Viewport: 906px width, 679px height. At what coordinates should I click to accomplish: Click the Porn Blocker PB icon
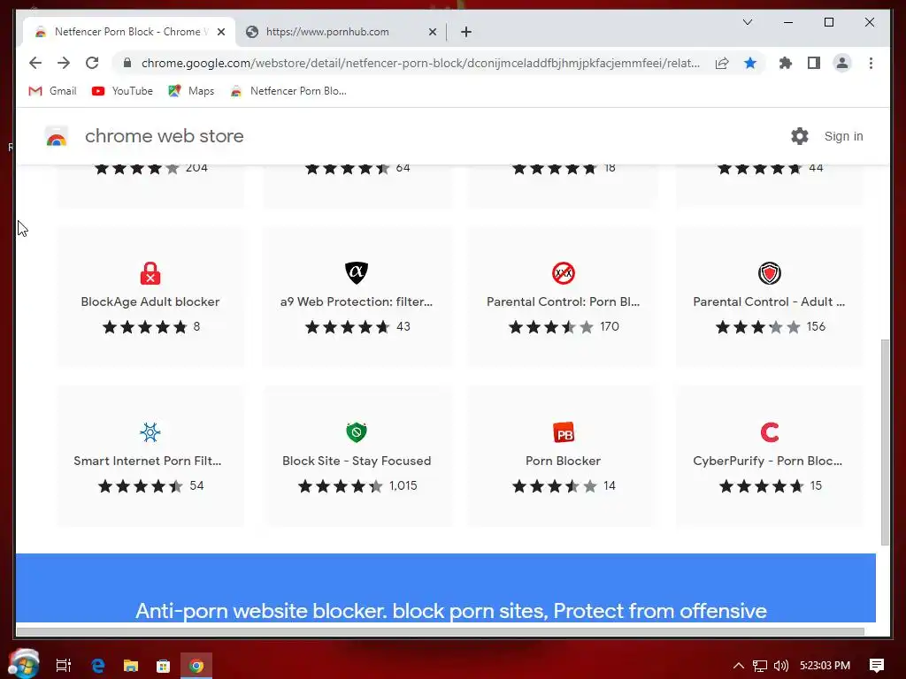[x=564, y=432]
